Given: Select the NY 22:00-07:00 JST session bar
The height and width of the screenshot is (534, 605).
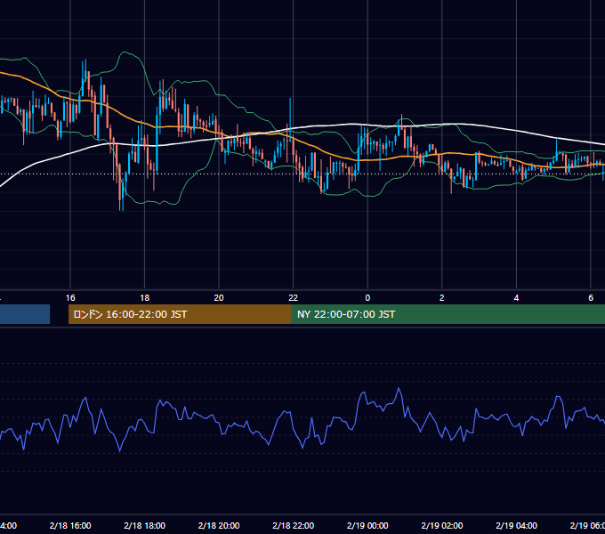Looking at the screenshot, I should tap(448, 314).
